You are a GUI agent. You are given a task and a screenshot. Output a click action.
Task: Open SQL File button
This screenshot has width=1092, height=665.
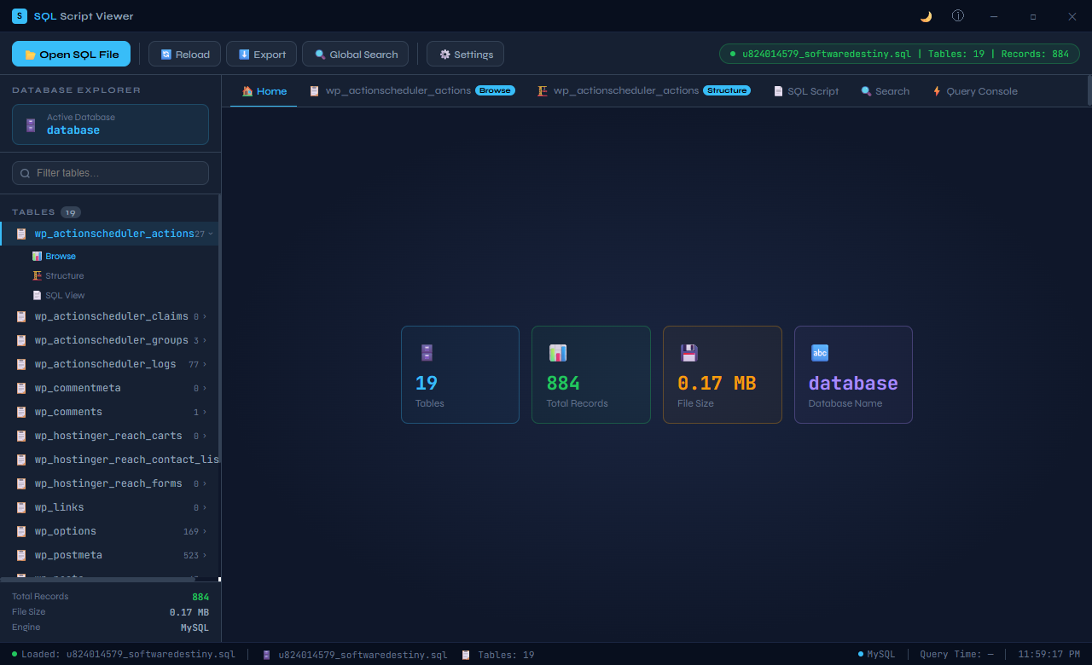pos(71,54)
